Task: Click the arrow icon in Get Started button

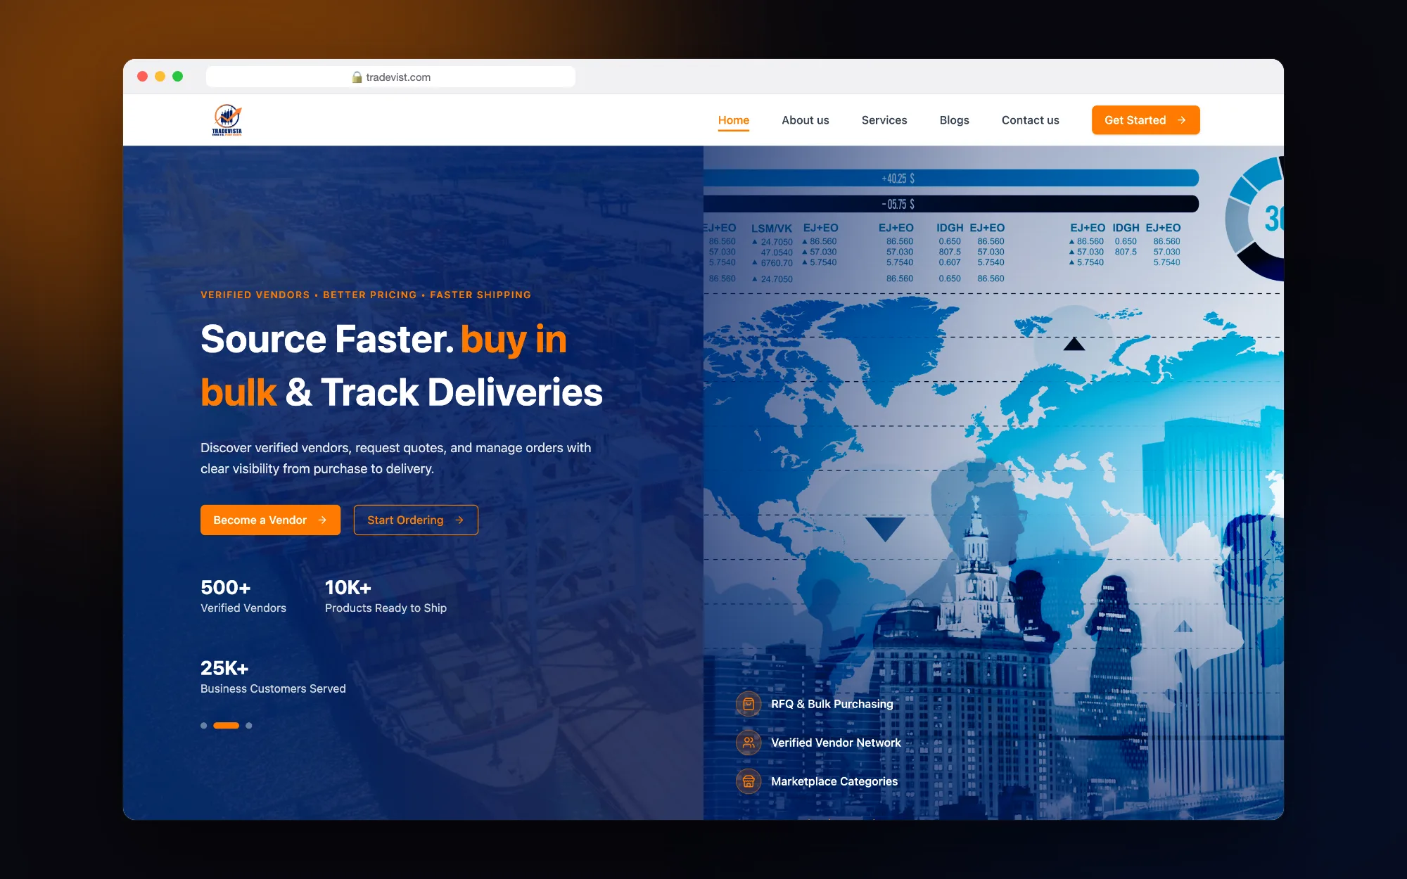Action: 1182,120
